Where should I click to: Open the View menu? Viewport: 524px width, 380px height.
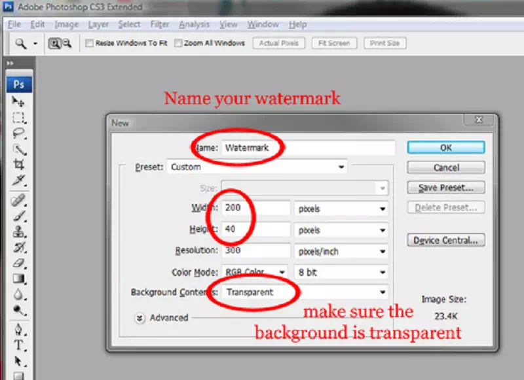(x=228, y=24)
